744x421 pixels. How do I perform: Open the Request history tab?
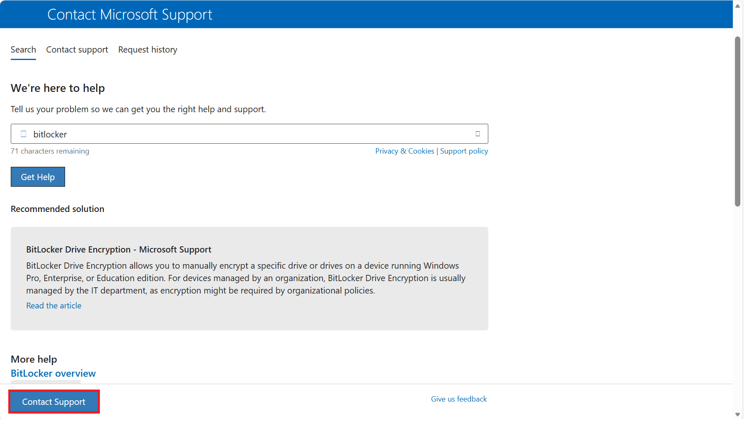tap(148, 50)
